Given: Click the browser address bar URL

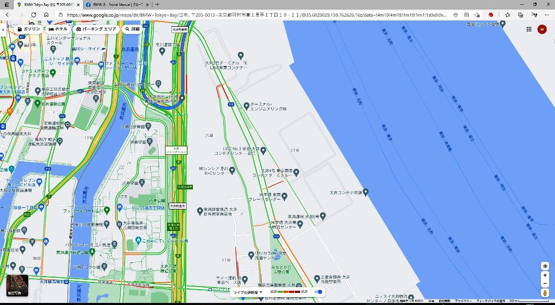Looking at the screenshot, I should click(256, 15).
